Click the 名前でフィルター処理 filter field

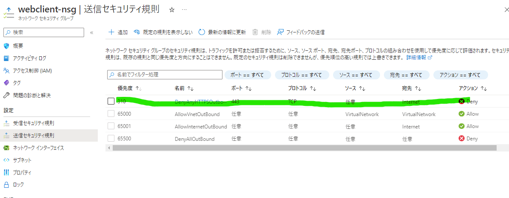point(165,75)
